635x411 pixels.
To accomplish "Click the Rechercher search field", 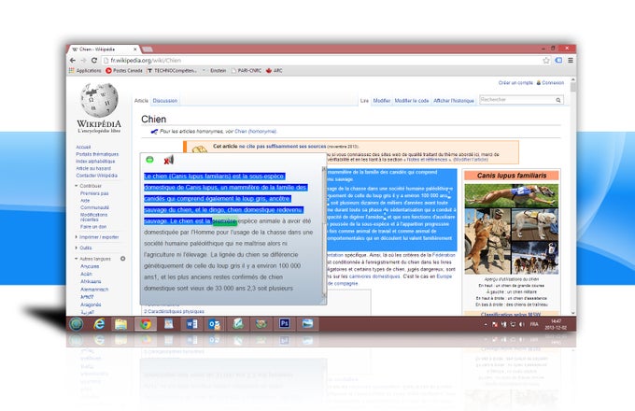I will coord(516,100).
